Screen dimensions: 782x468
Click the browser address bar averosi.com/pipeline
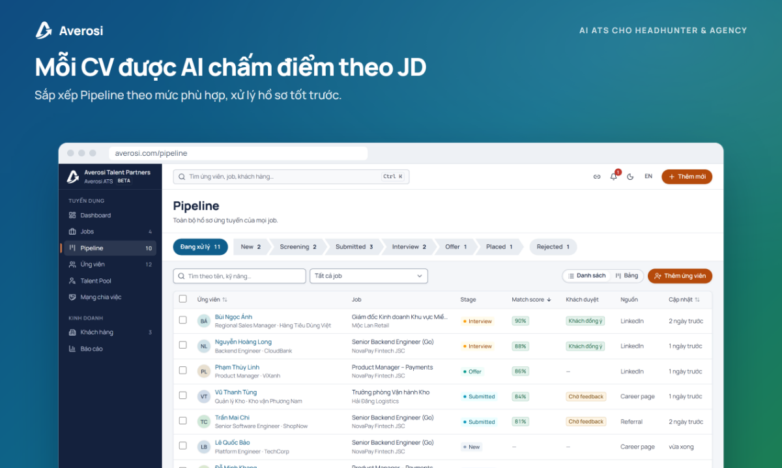point(238,153)
